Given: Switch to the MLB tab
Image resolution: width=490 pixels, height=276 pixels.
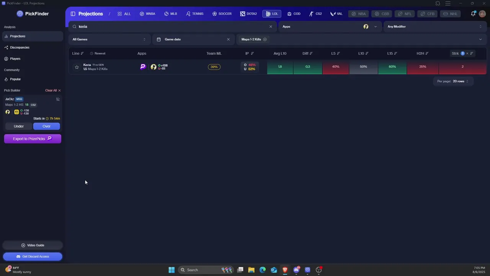Looking at the screenshot, I should click(x=171, y=14).
